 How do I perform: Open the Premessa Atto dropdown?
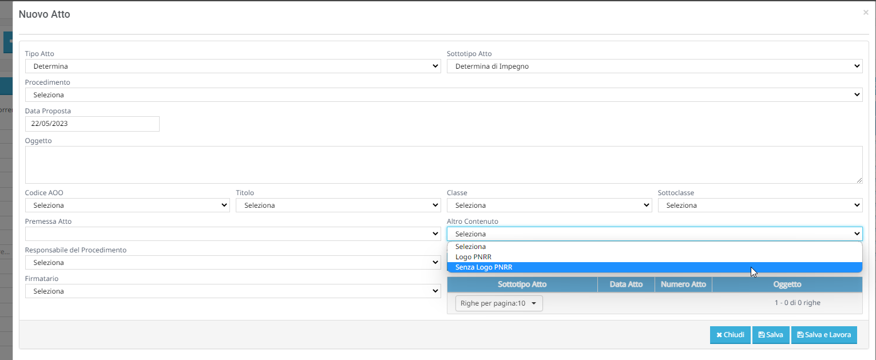point(232,234)
